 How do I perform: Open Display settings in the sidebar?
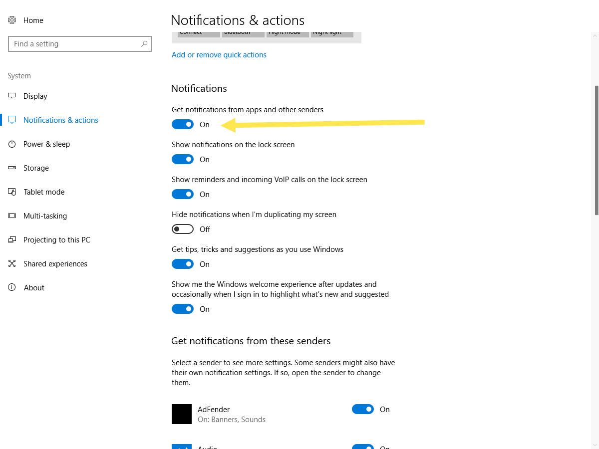[35, 96]
